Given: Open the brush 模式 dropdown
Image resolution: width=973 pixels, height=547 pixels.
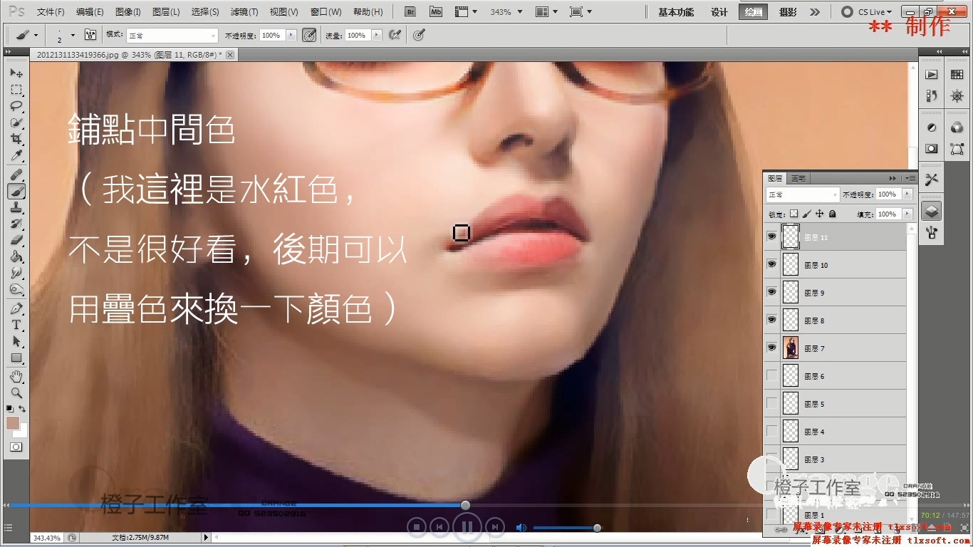Looking at the screenshot, I should [x=172, y=35].
